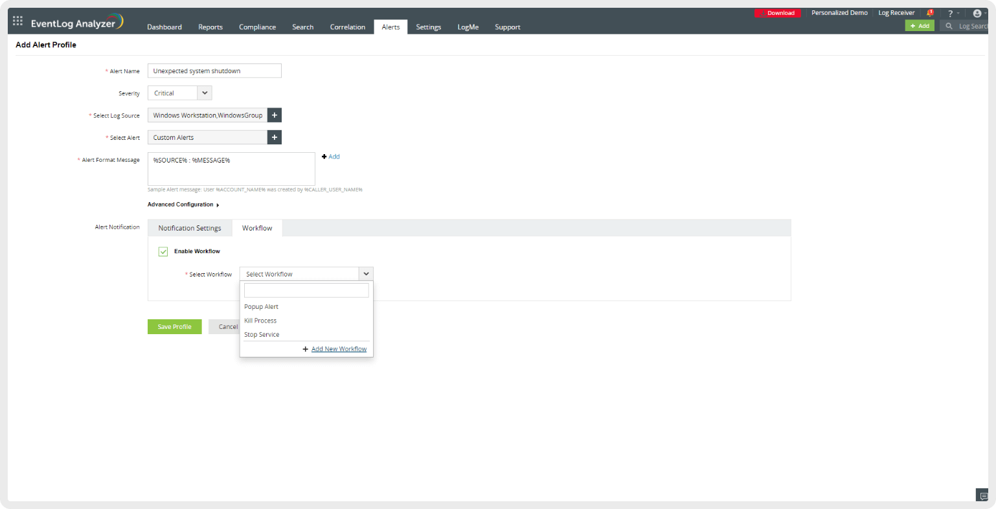The width and height of the screenshot is (996, 509).
Task: Click the red Download button
Action: point(778,13)
